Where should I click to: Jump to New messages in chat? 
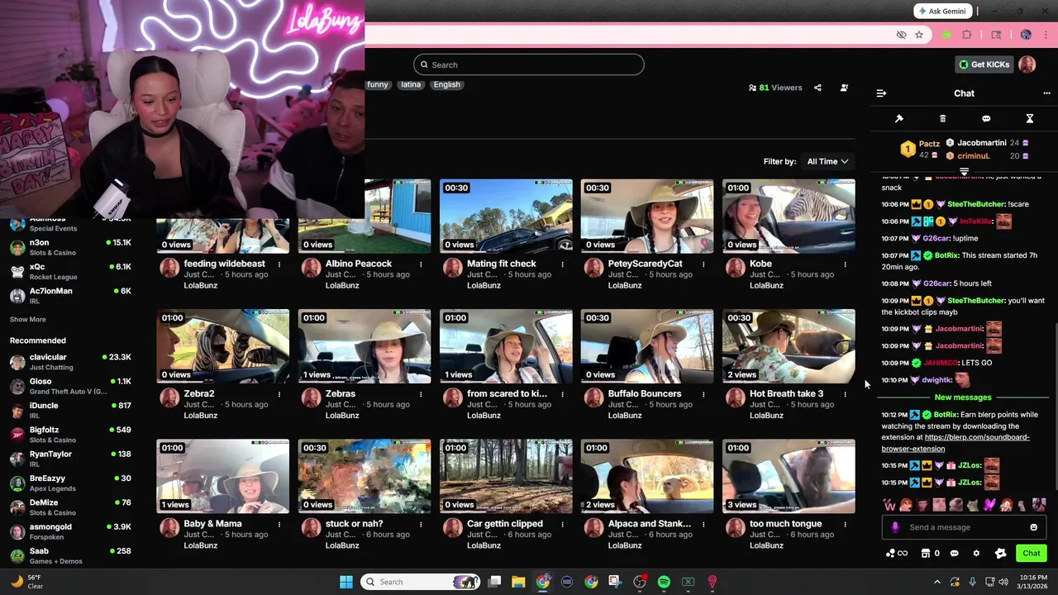pyautogui.click(x=963, y=397)
